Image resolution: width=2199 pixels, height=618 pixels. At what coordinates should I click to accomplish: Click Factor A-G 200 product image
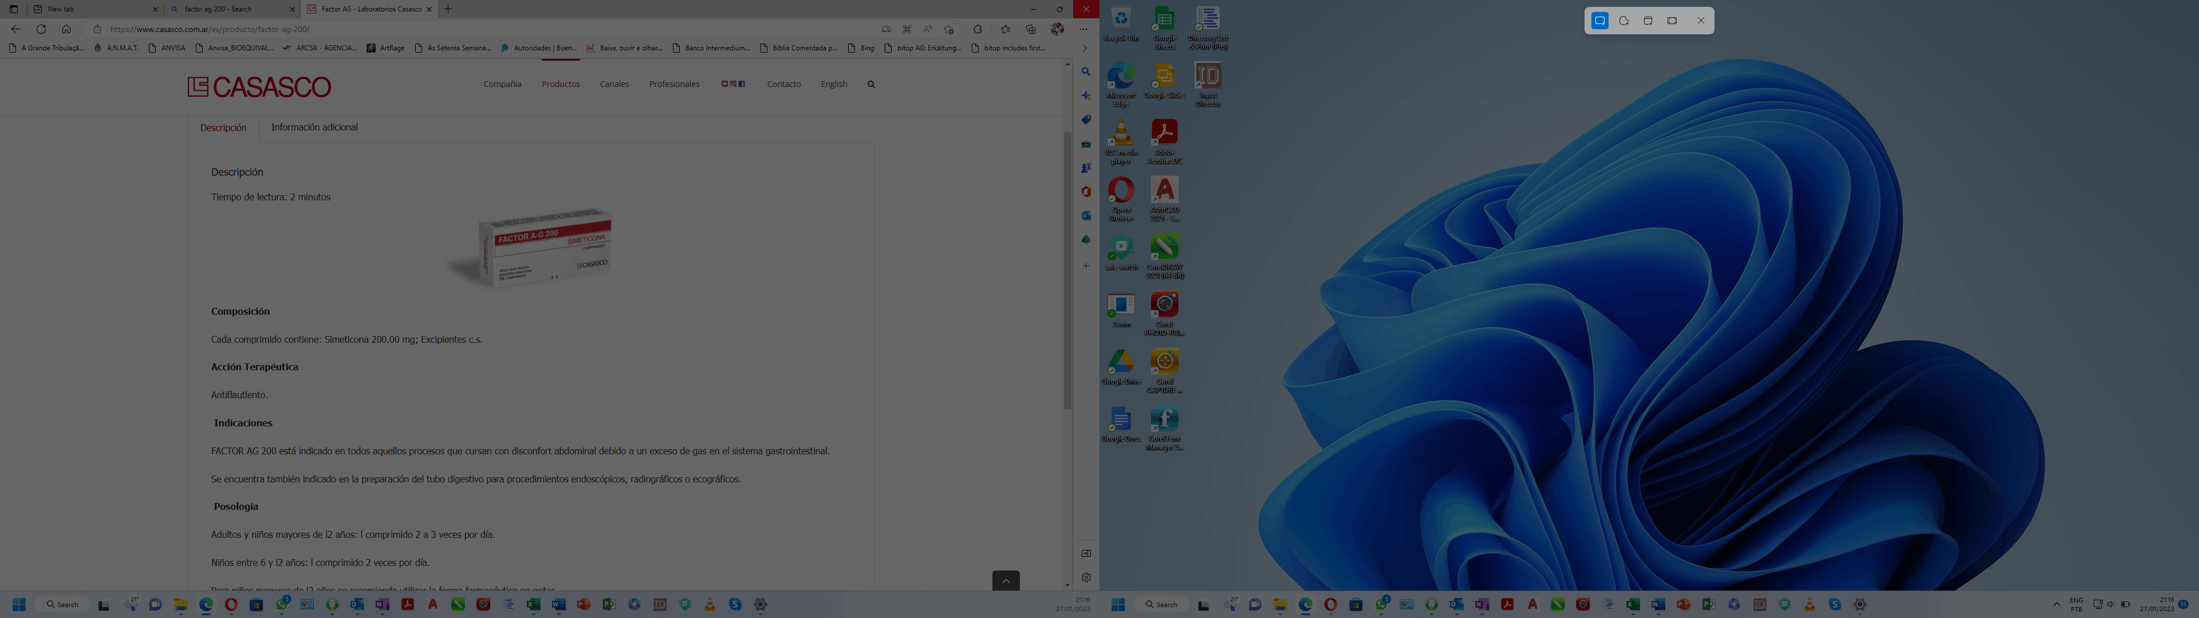coord(529,248)
